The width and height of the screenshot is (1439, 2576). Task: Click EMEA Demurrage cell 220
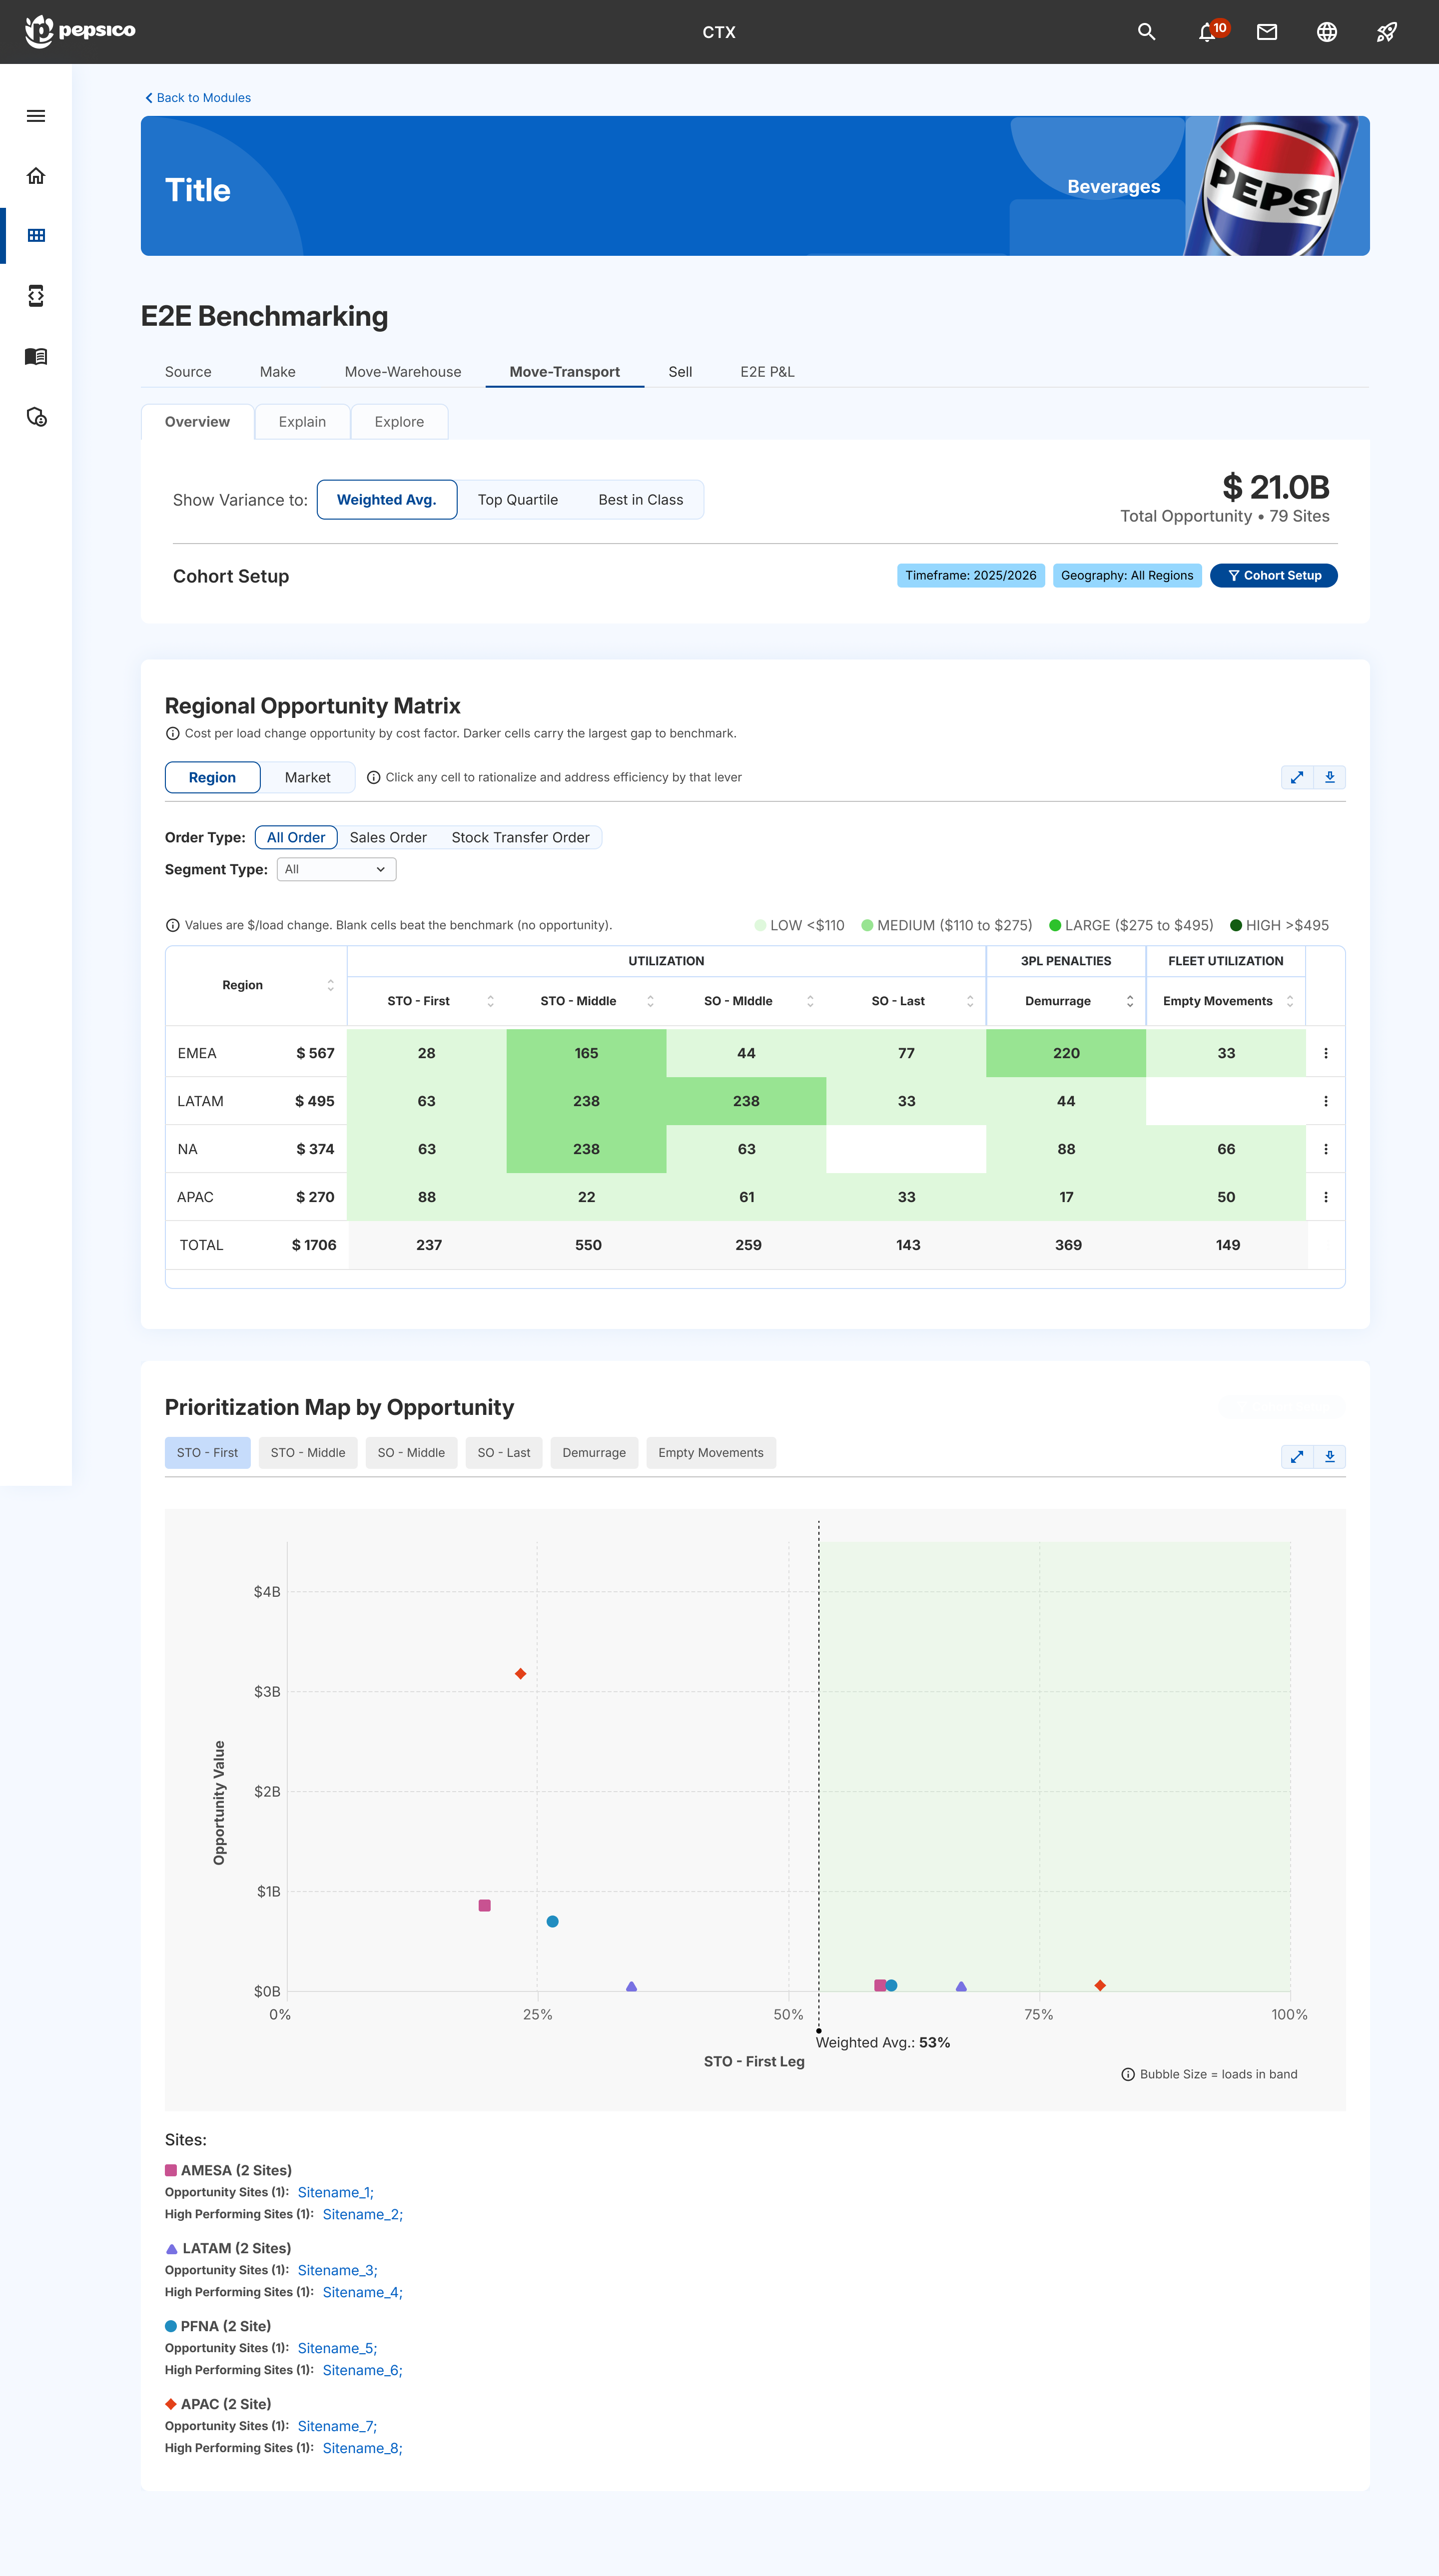click(1066, 1053)
